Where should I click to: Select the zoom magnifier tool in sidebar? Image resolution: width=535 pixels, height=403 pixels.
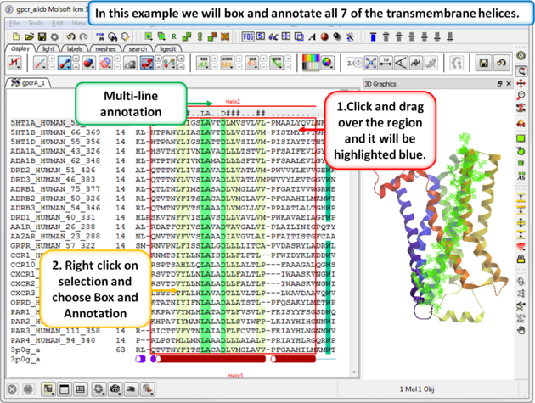521,95
